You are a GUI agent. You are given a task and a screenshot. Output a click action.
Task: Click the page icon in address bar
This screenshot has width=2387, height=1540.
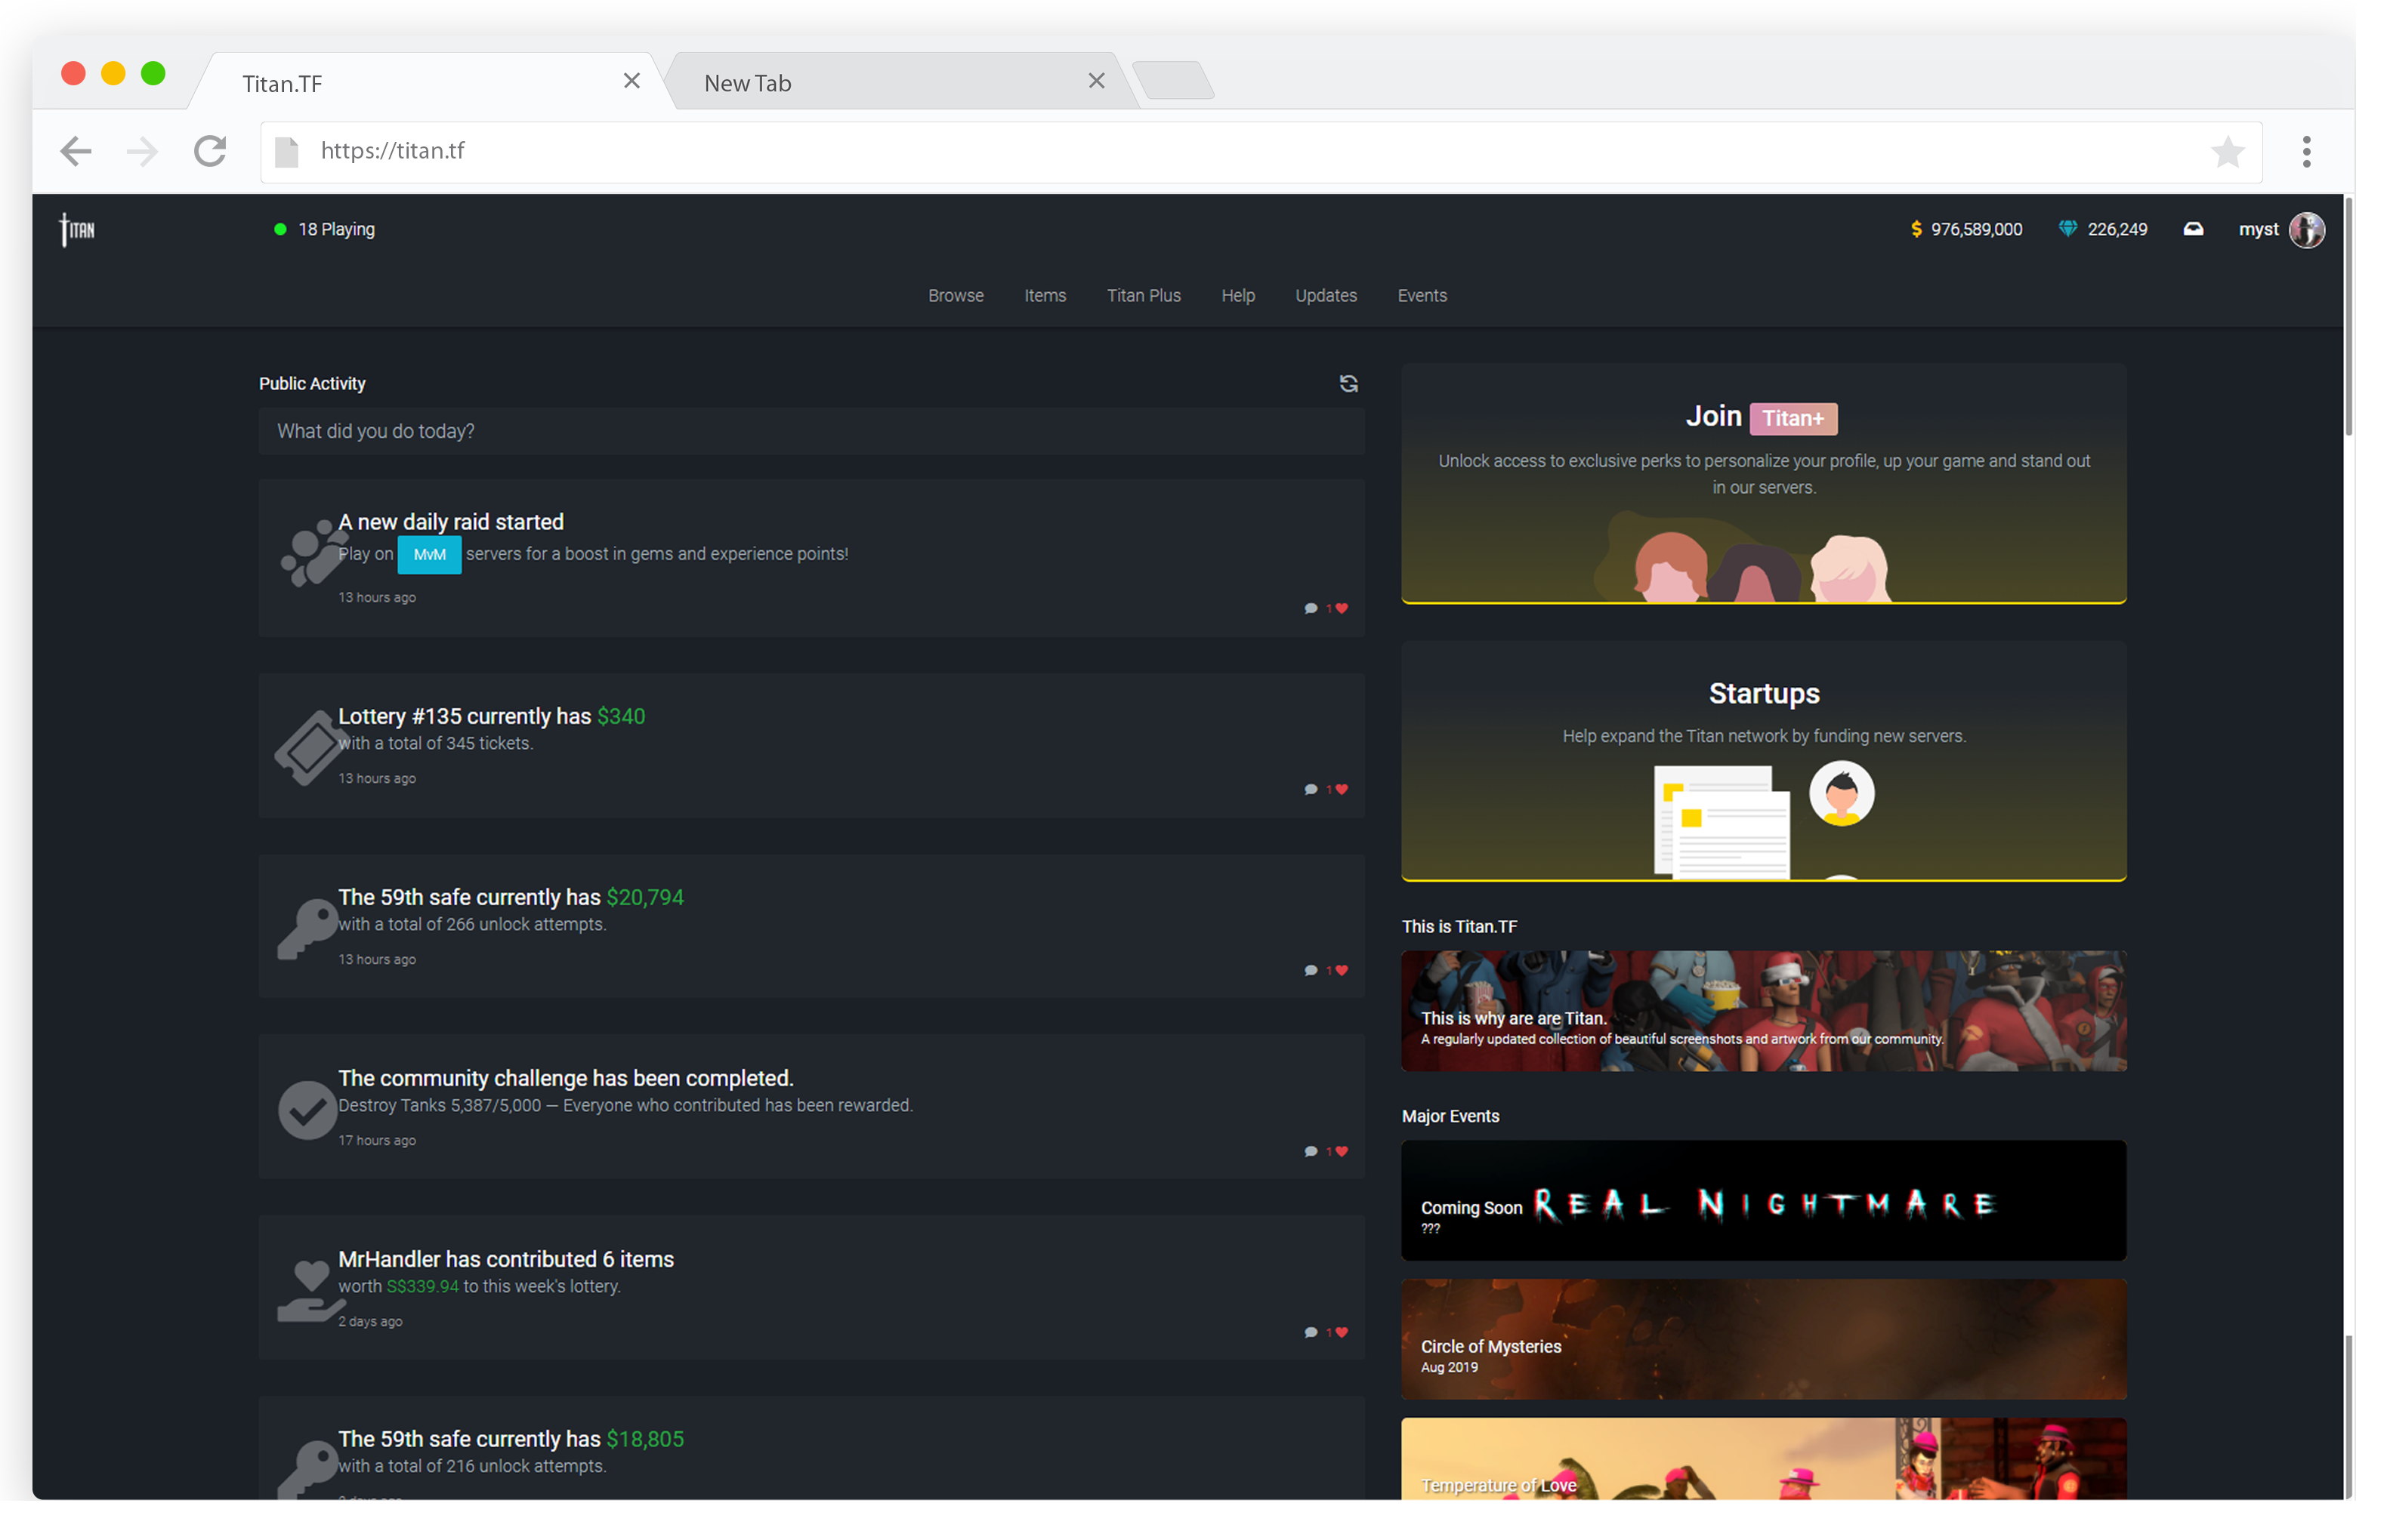coord(287,152)
